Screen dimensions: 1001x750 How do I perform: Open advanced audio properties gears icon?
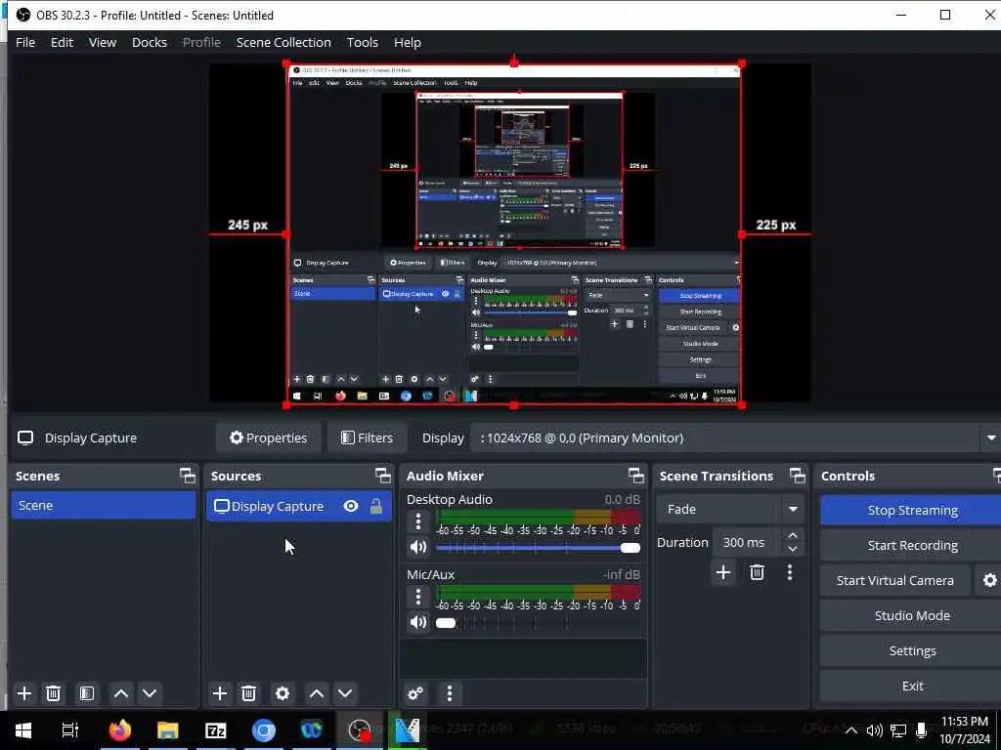[x=414, y=693]
